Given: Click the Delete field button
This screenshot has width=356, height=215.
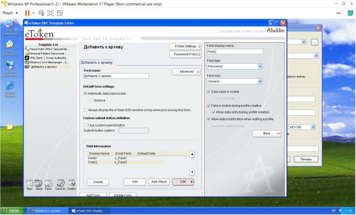Looking at the screenshot, I should [98, 182].
